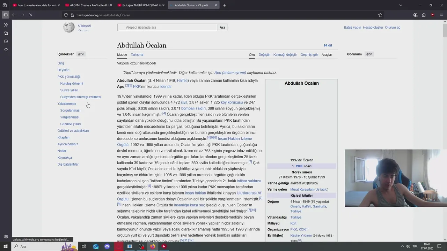The height and width of the screenshot is (251, 447).
Task: Open the 'Apo (anlam ayrımı)' link
Action: [x=230, y=73]
